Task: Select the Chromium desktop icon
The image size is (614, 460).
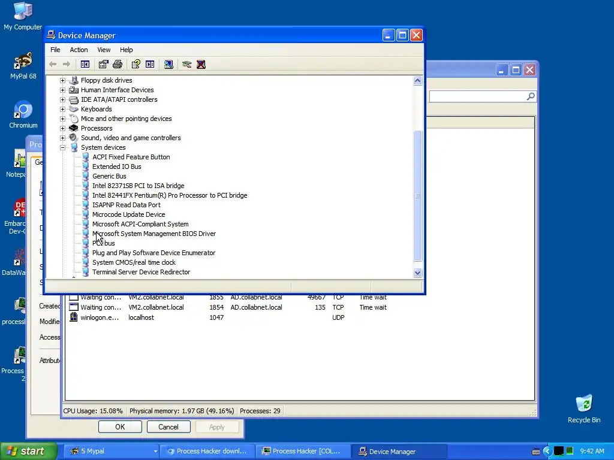Action: 23,115
